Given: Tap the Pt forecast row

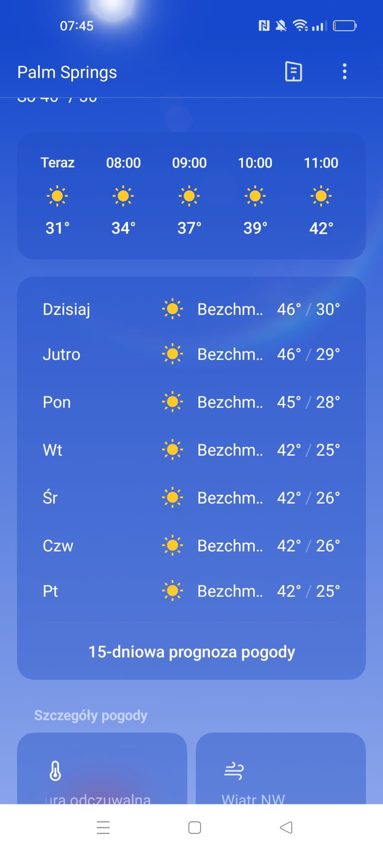Looking at the screenshot, I should 191,591.
